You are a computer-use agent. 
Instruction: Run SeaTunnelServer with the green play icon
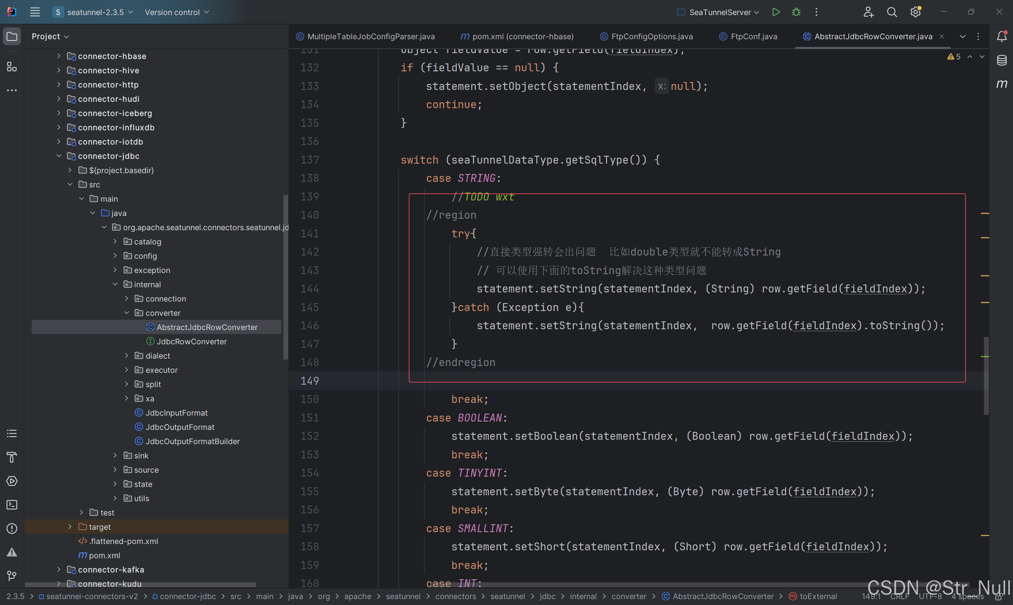coord(775,12)
